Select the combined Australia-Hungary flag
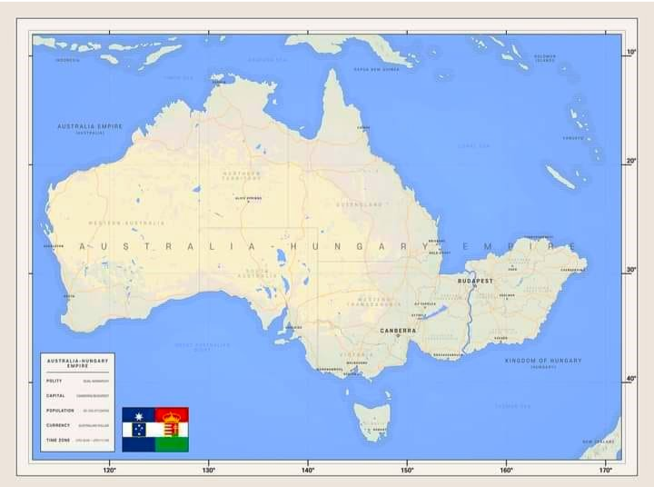 [155, 430]
